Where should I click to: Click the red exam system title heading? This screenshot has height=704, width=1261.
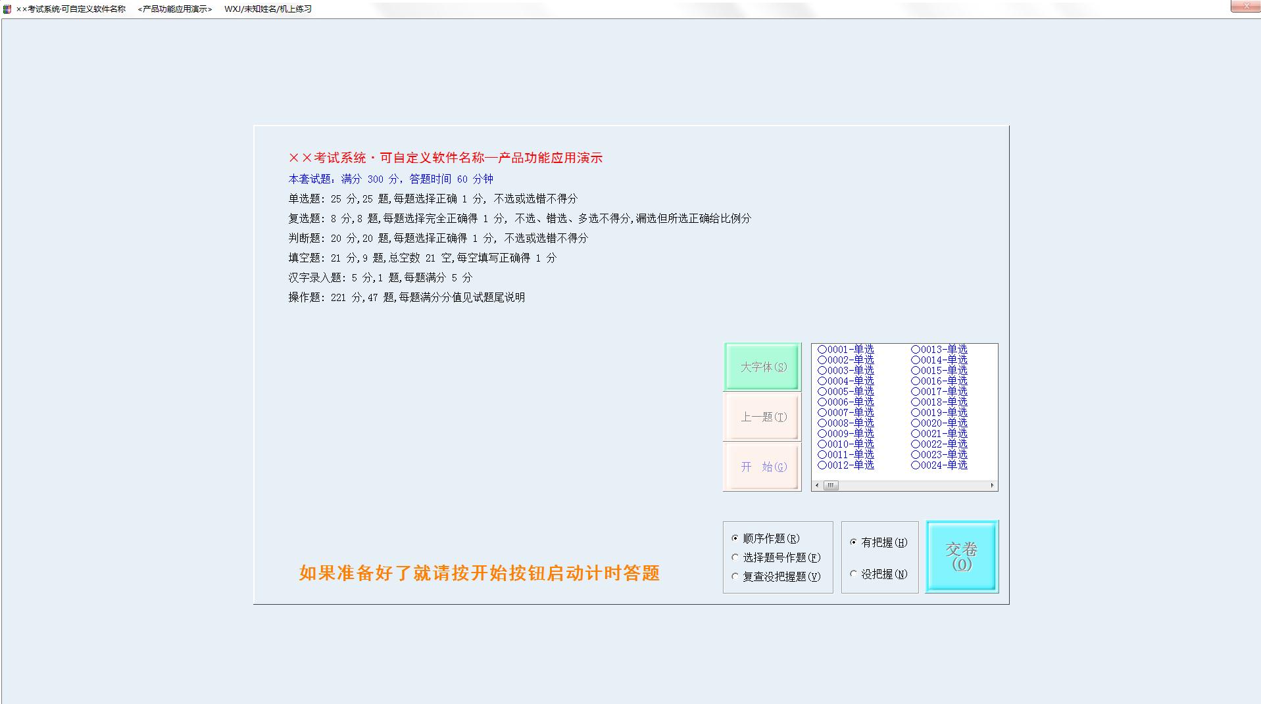coord(445,158)
